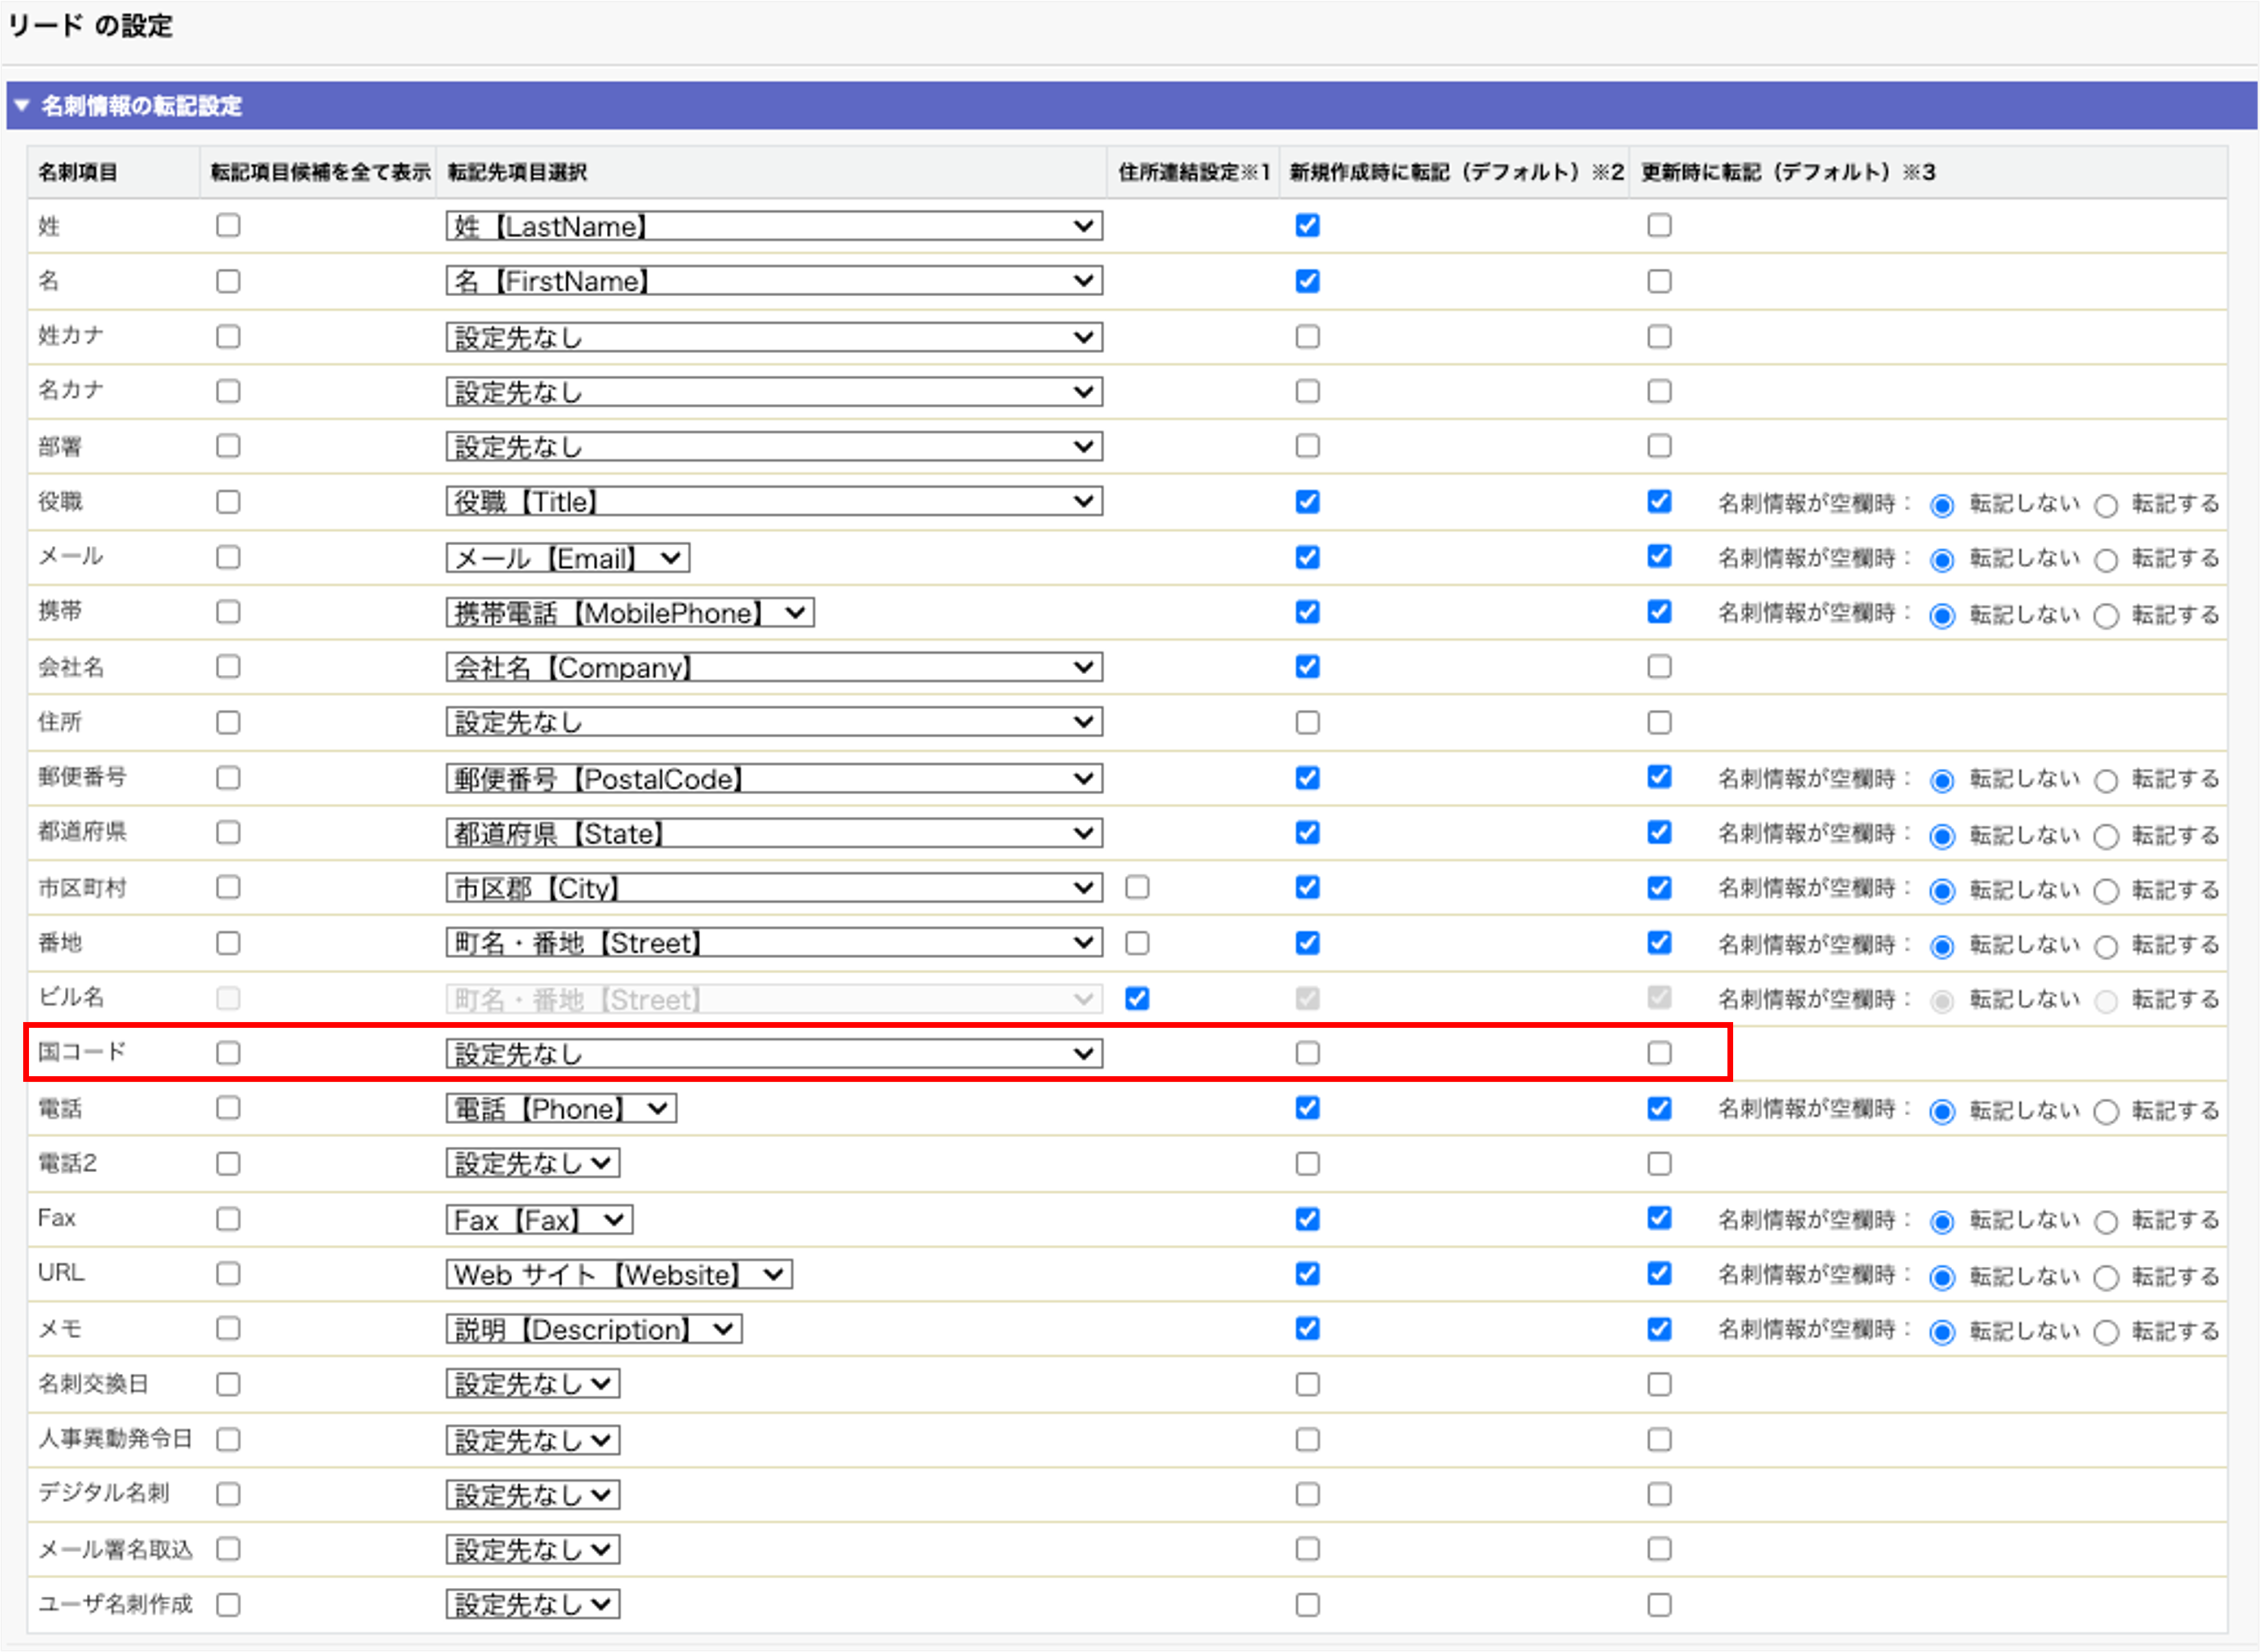2262x1652 pixels.
Task: Select 転記する radio for 郵便番号 row
Action: point(2106,781)
